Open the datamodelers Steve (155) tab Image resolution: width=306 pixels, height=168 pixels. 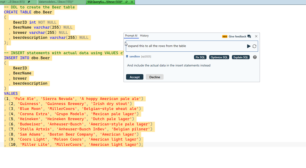[x=56, y=2]
